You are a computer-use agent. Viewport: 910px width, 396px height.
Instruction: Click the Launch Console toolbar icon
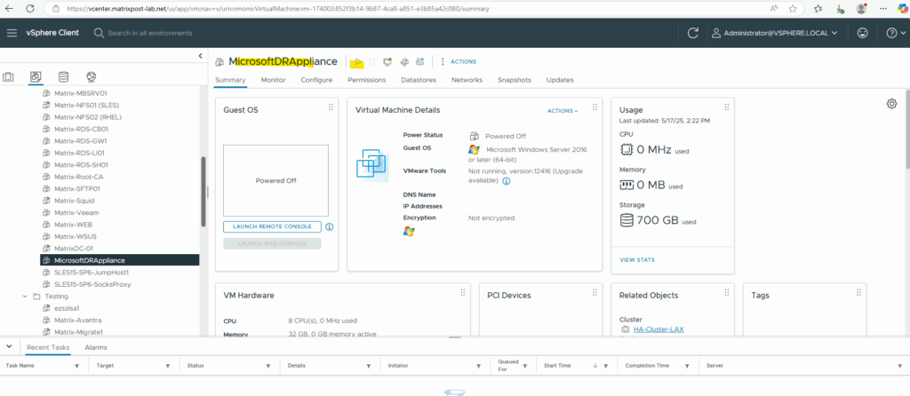pyautogui.click(x=388, y=62)
